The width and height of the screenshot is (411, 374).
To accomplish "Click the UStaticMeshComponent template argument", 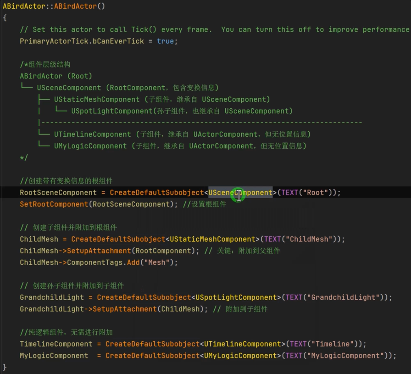I will click(213, 239).
